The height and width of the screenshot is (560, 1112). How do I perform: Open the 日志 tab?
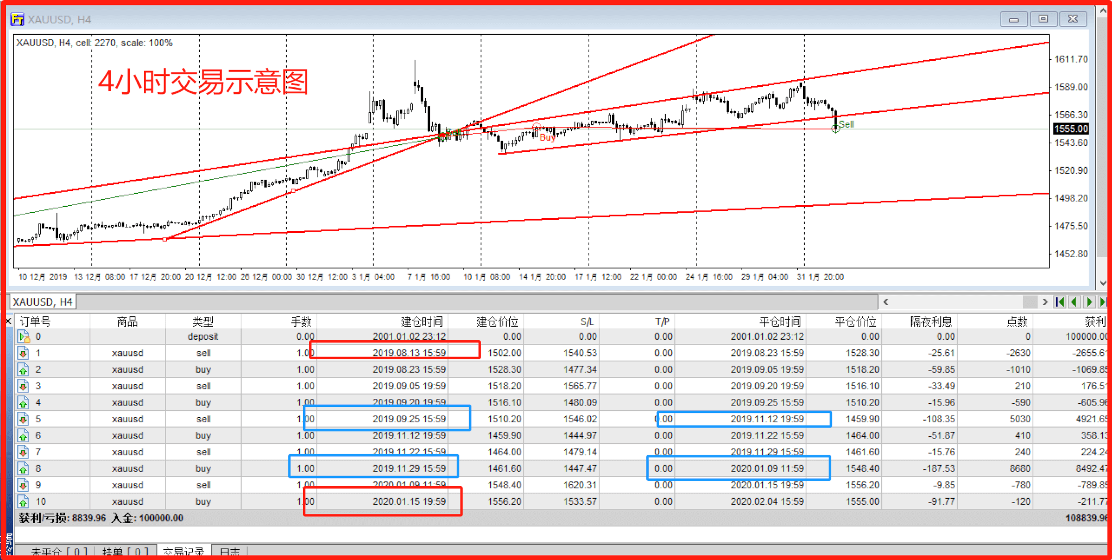[230, 552]
